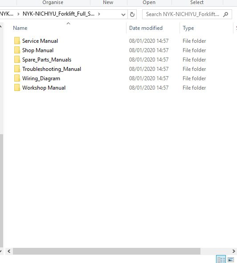Open the address bar history dropdown
This screenshot has width=237, height=263.
coord(123,15)
